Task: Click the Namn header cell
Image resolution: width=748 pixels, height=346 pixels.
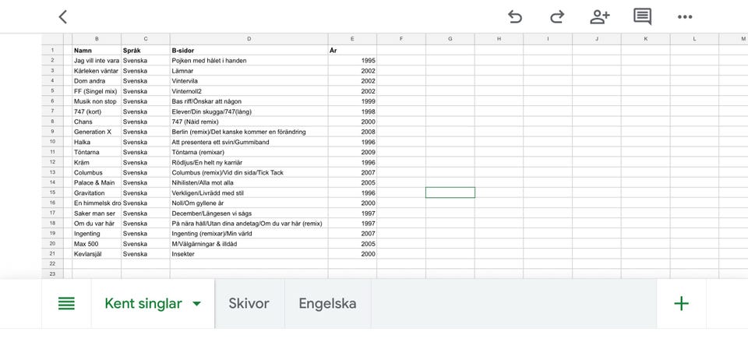Action: (97, 50)
